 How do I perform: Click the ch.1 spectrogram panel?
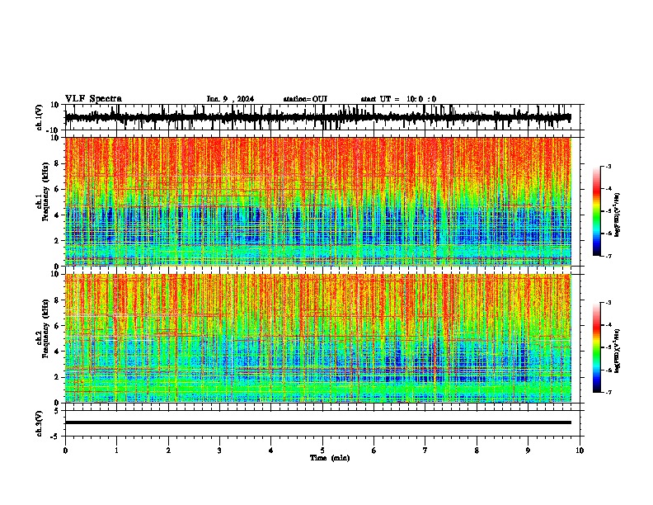point(317,201)
